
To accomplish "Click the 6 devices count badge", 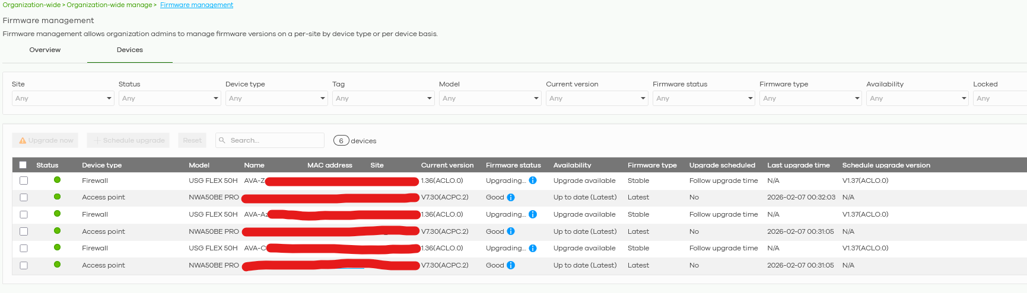I will point(341,140).
